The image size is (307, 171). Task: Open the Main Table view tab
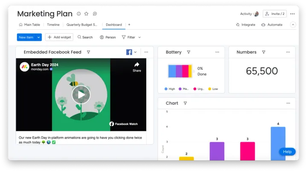[x=29, y=25]
